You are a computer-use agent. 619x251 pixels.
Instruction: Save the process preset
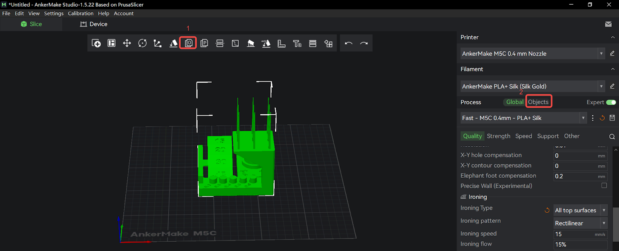pos(612,118)
